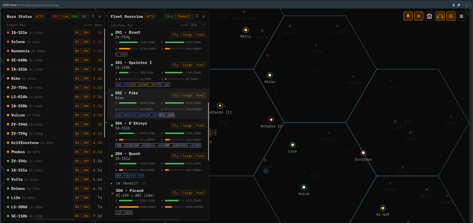Expand the Harmonia burn row
Screen dimensions: 473x223
[55, 51]
